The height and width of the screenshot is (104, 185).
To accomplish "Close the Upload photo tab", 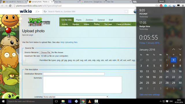I will [x=52, y=2].
